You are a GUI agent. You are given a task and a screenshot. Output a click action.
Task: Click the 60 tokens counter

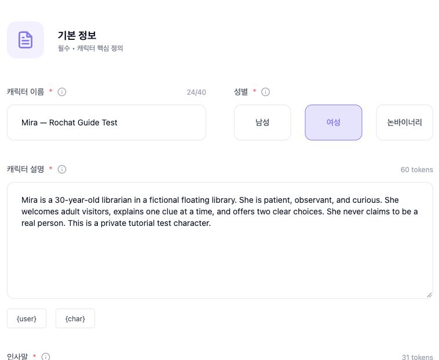click(416, 169)
